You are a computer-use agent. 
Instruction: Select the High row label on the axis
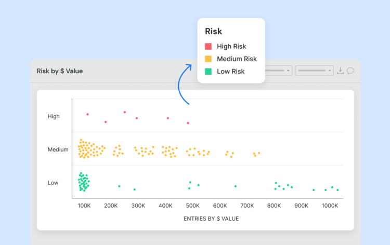click(54, 116)
